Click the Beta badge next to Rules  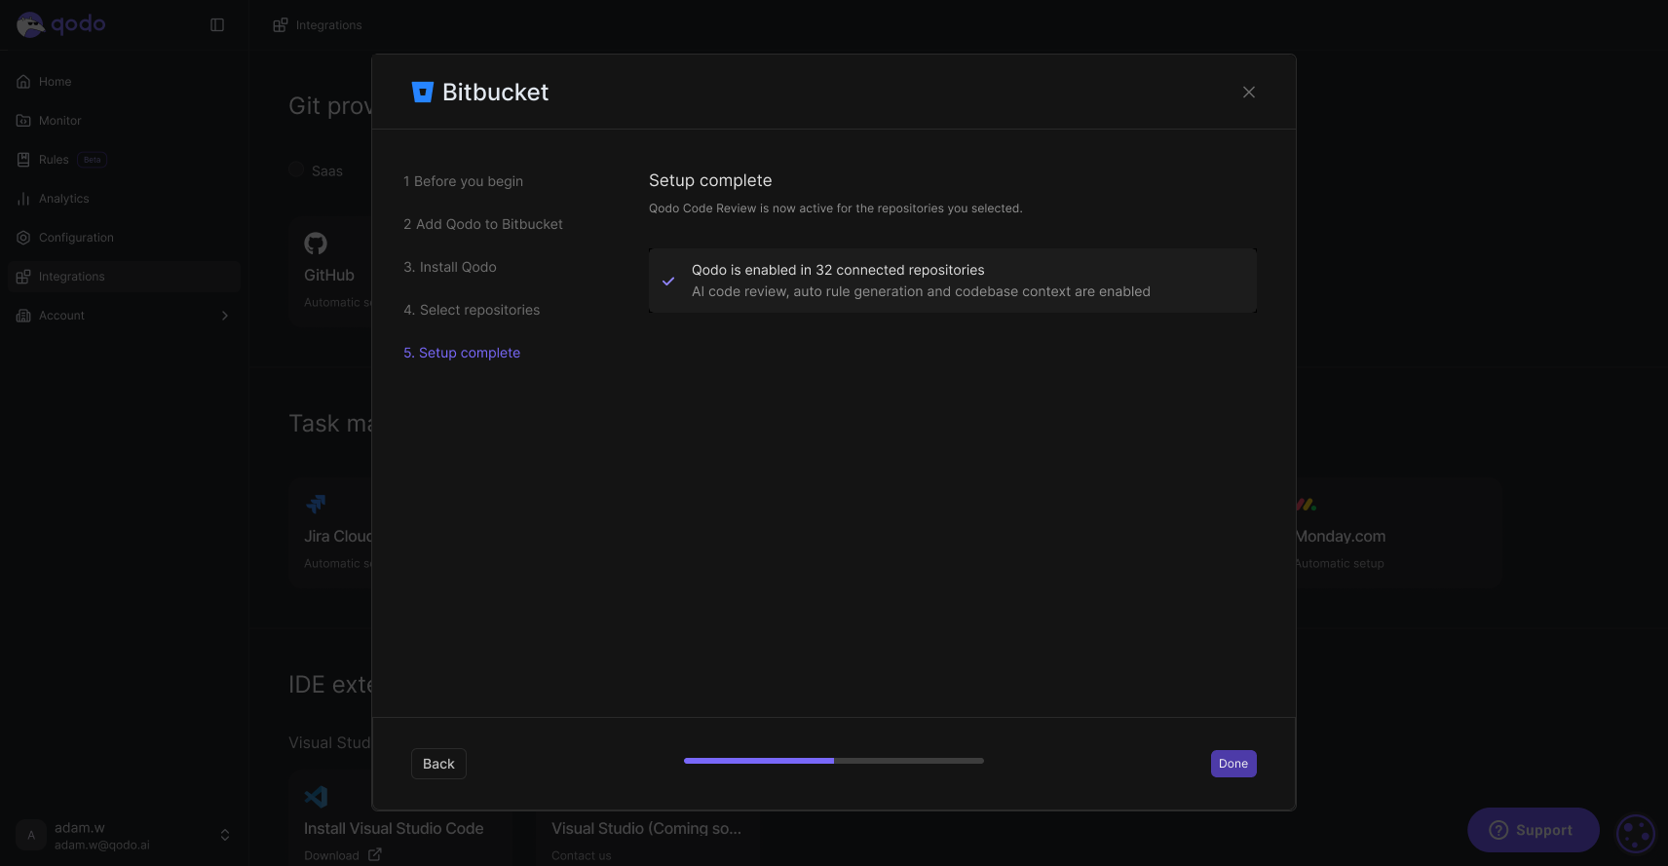93,160
